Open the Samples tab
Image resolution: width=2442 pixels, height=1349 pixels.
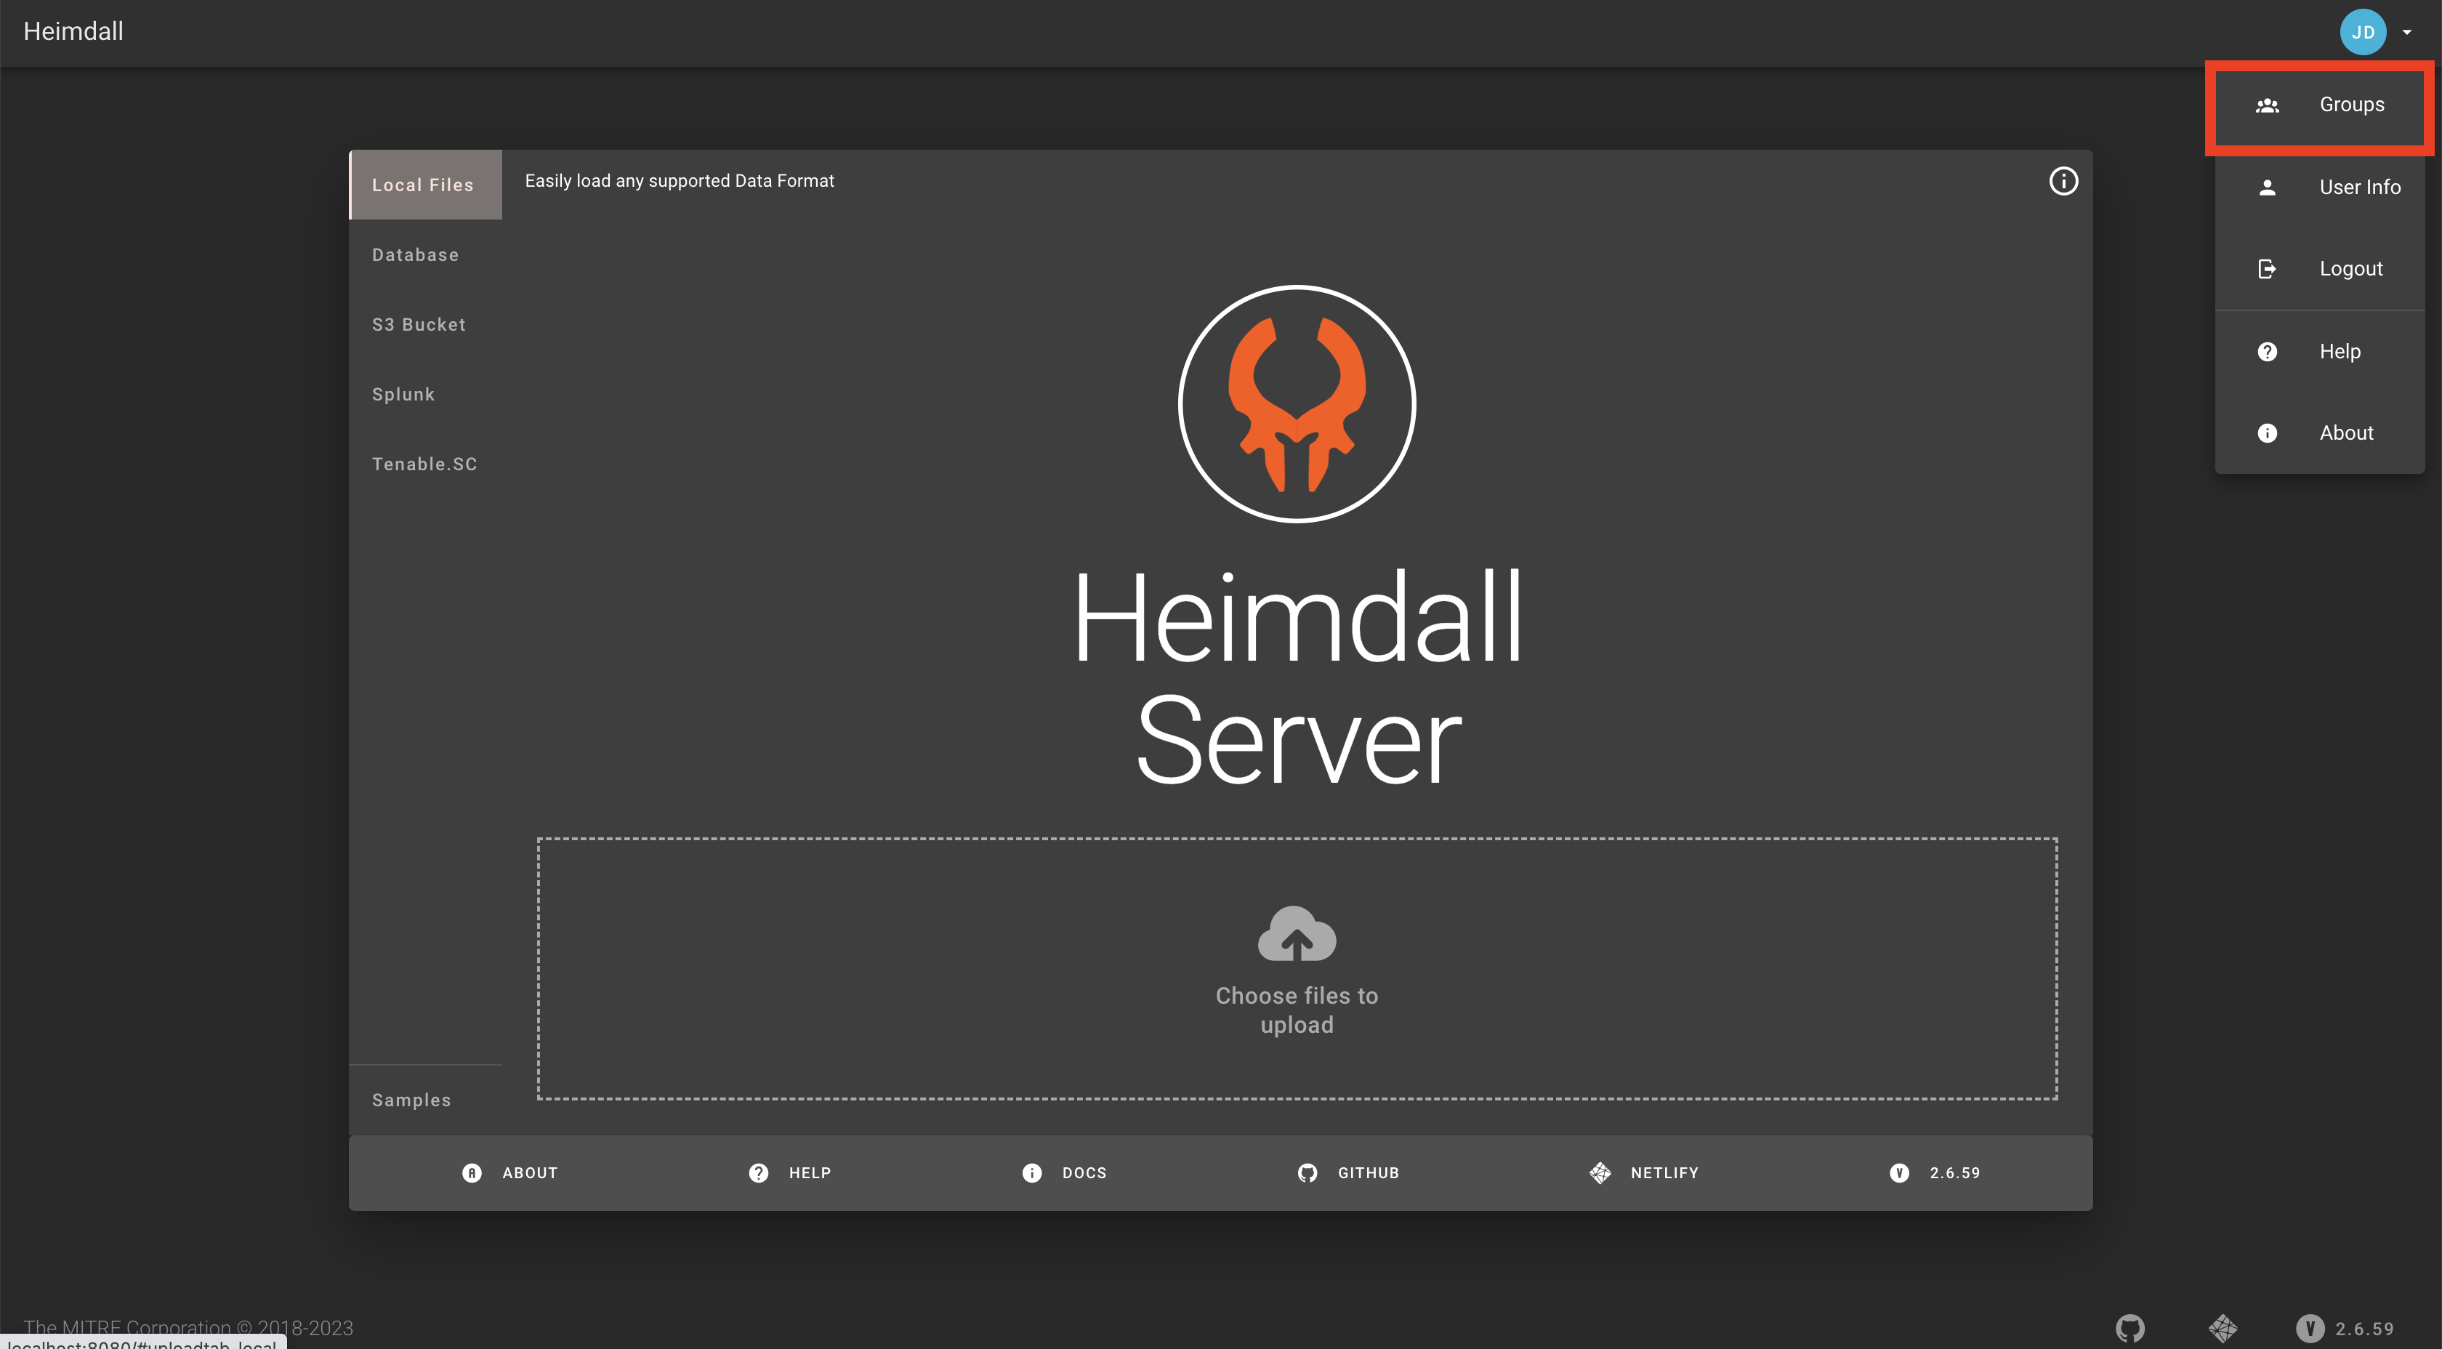tap(411, 1100)
